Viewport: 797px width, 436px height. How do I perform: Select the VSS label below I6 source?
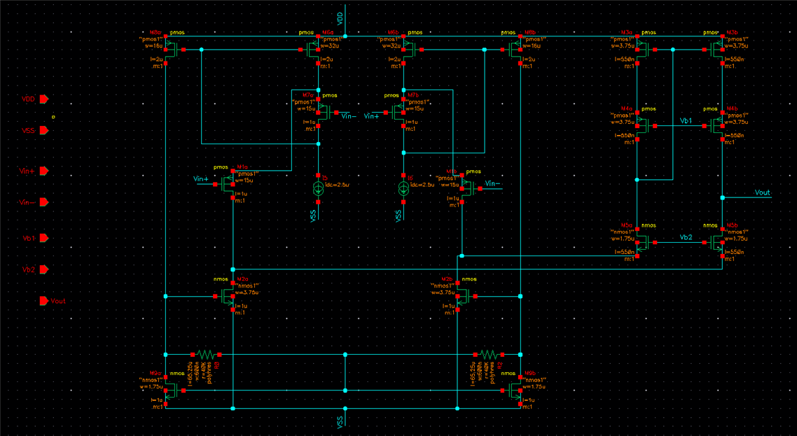(x=398, y=215)
